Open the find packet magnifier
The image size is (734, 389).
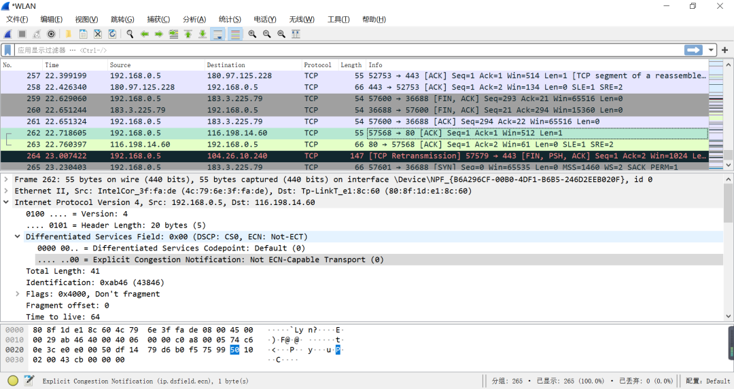(130, 34)
